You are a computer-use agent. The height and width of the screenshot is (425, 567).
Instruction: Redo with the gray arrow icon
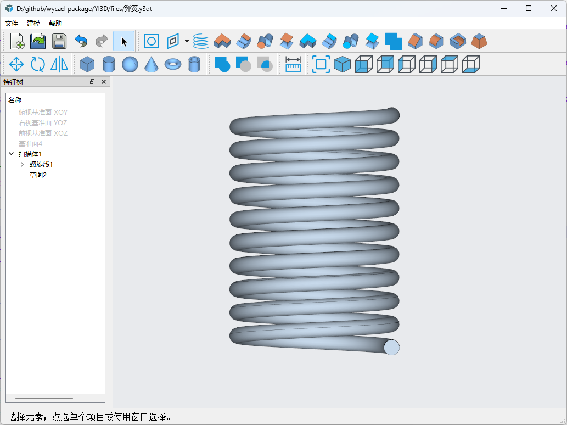[102, 41]
